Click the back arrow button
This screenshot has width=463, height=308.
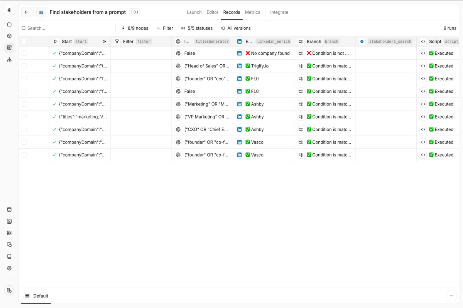[x=26, y=12]
